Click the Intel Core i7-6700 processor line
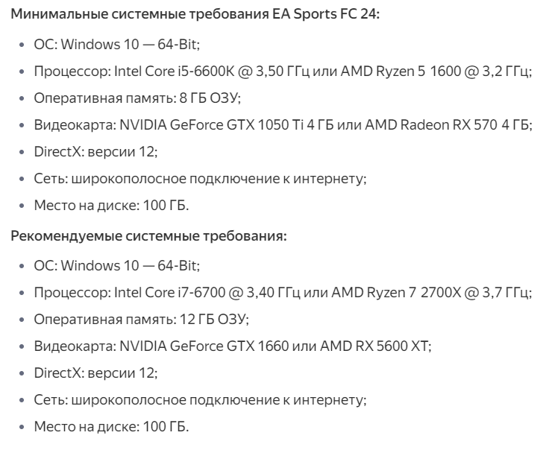 283,293
